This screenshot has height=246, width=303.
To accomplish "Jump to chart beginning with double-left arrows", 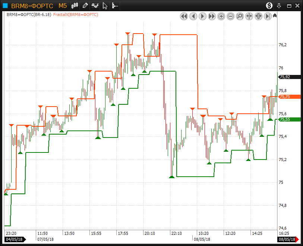I will (184, 16).
